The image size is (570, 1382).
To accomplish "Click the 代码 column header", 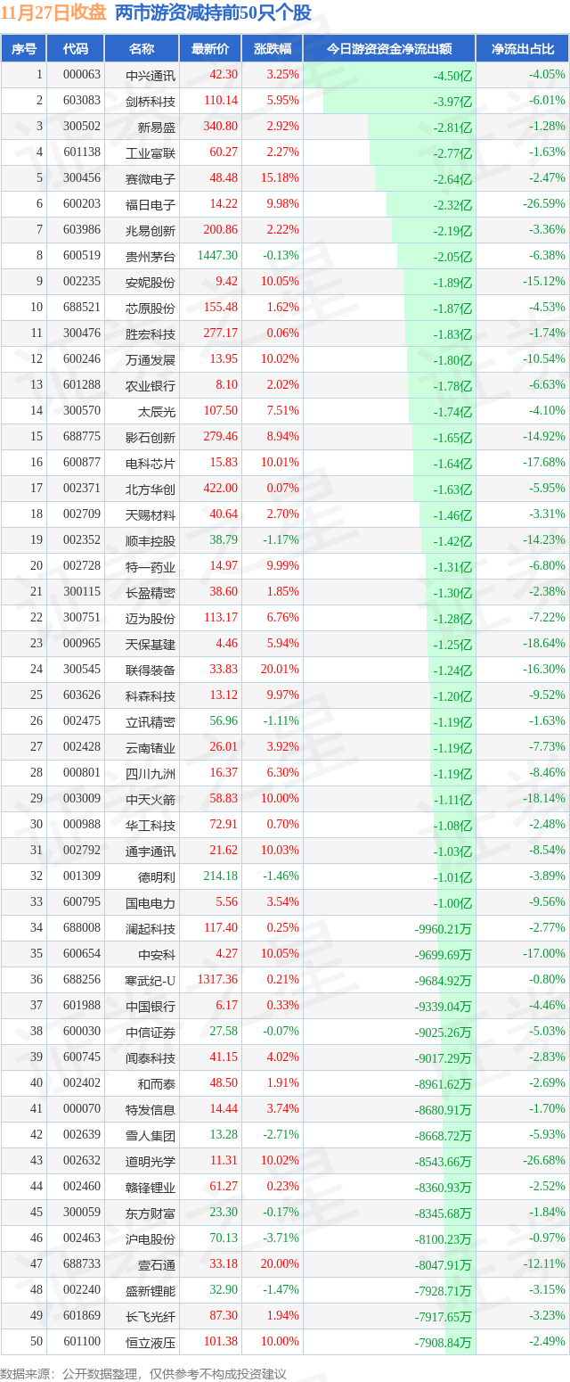I will [76, 49].
